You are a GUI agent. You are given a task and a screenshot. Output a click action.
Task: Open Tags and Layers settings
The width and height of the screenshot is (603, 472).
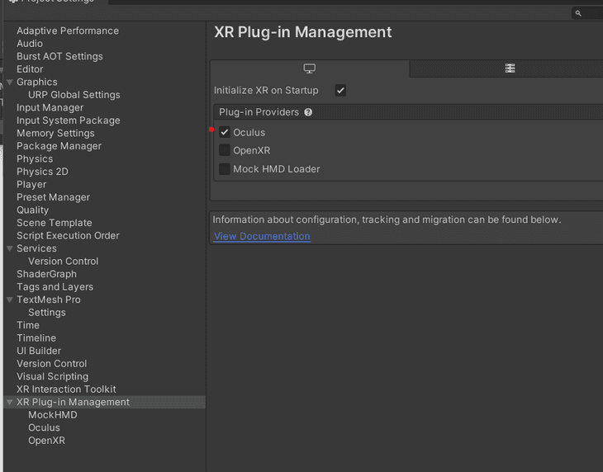coord(55,287)
